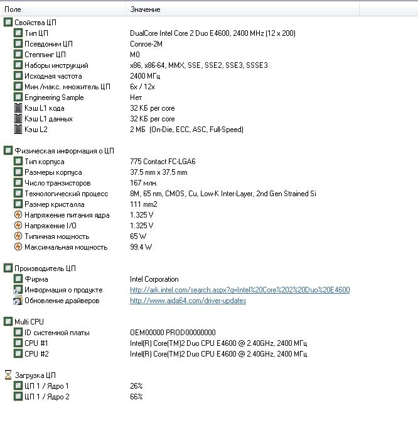
Task: Click the memory chip icon for Кэш L1 данных
Action: (18, 118)
